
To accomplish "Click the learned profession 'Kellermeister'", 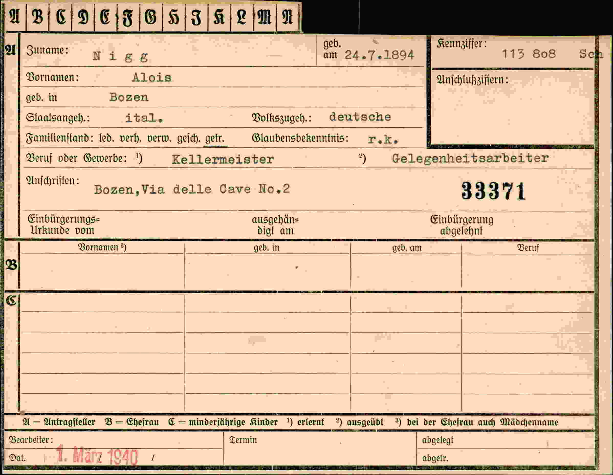I will tap(223, 159).
